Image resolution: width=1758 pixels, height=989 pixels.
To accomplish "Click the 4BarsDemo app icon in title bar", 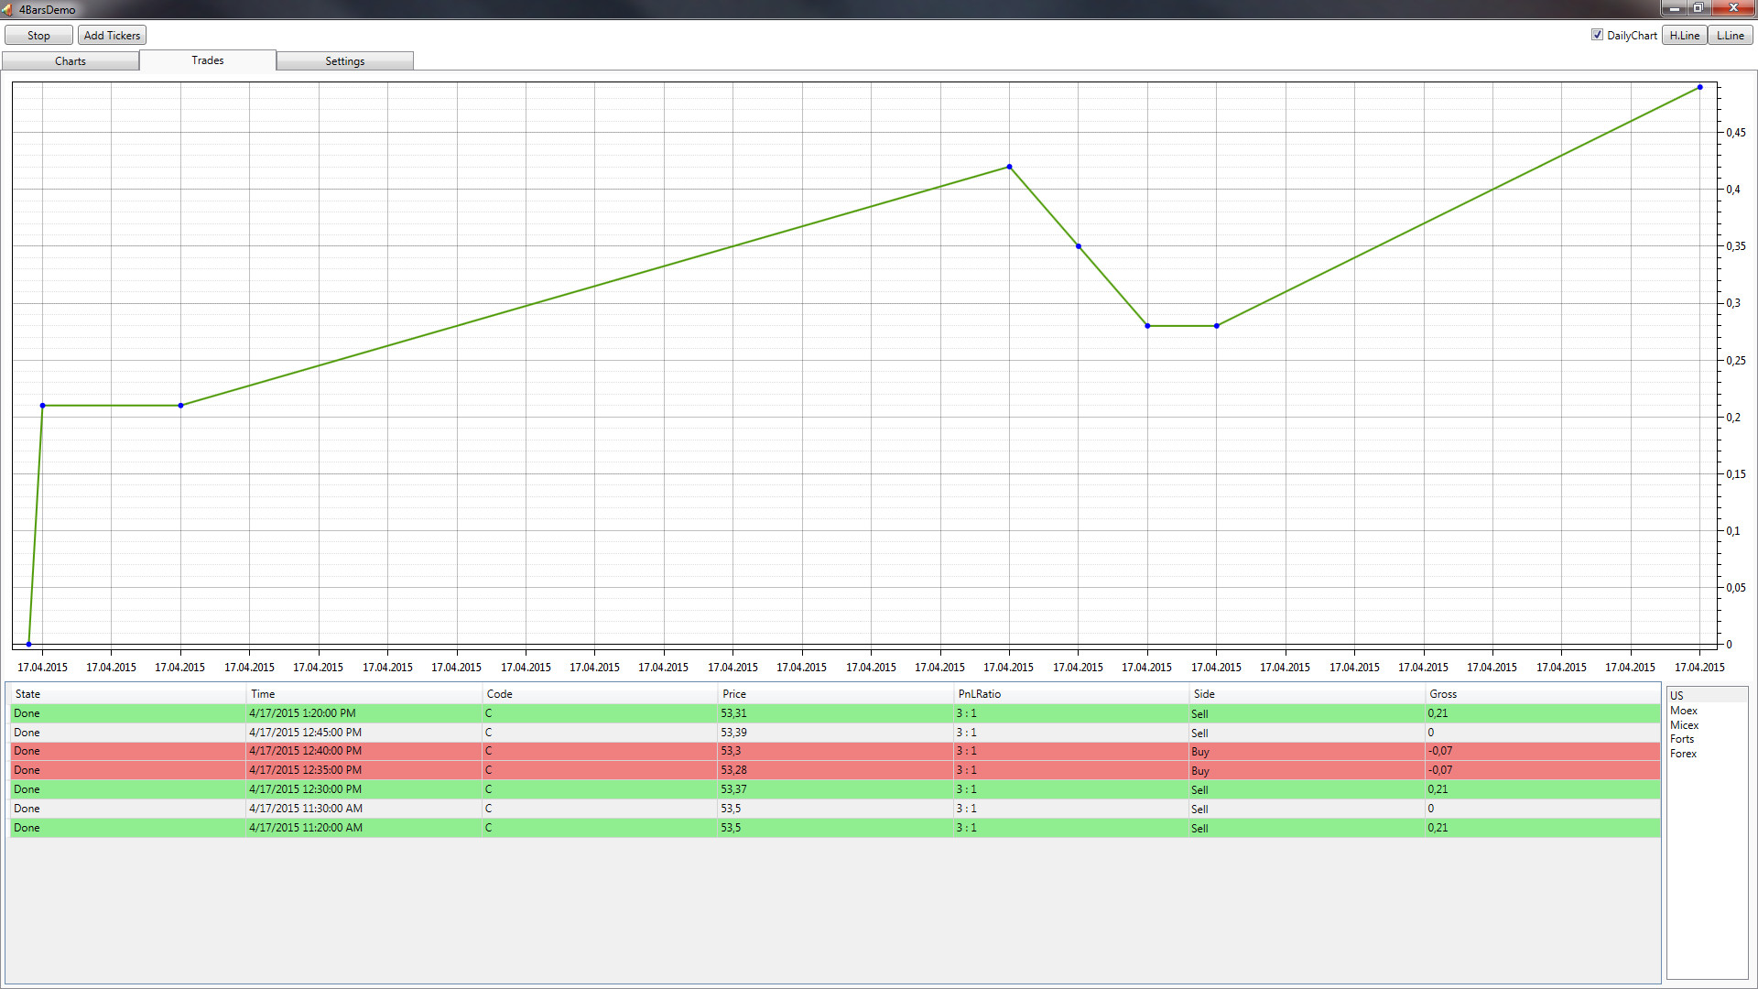I will [x=8, y=9].
